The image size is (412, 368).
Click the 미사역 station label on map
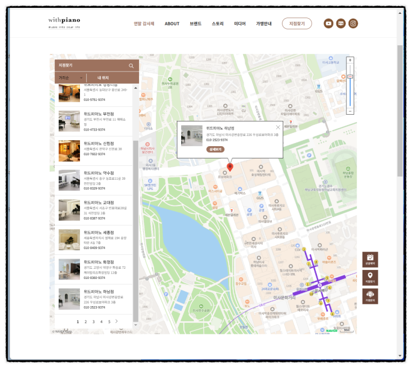point(320,291)
